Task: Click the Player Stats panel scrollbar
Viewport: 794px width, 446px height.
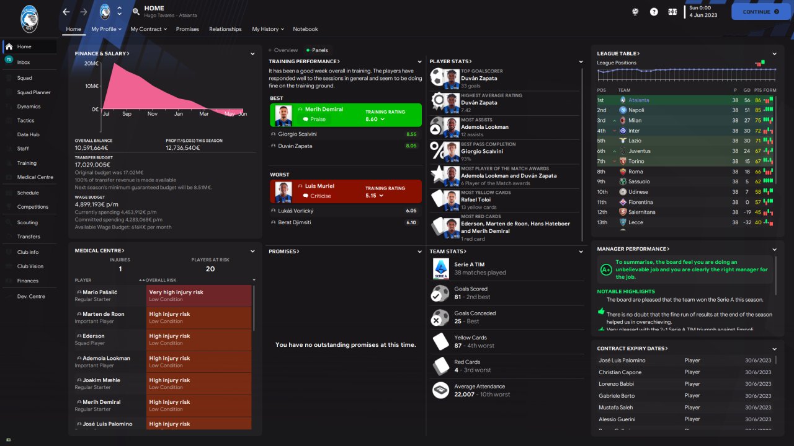Action: 583,155
